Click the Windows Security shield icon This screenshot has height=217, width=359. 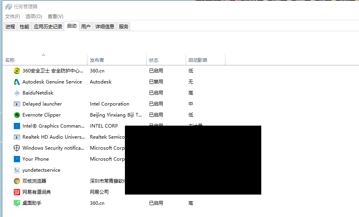pos(17,148)
